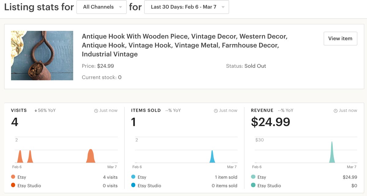
Task: Click the REVENUE heading
Action: coord(262,111)
